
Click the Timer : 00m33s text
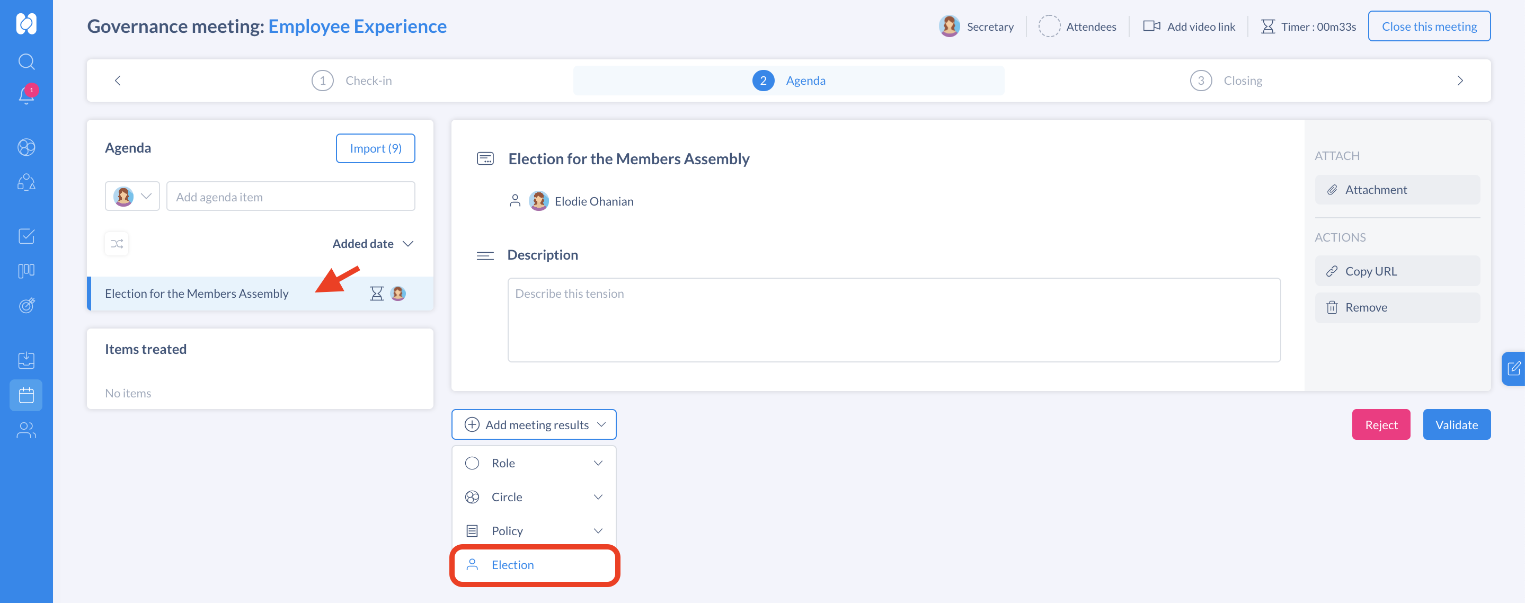[x=1318, y=26]
